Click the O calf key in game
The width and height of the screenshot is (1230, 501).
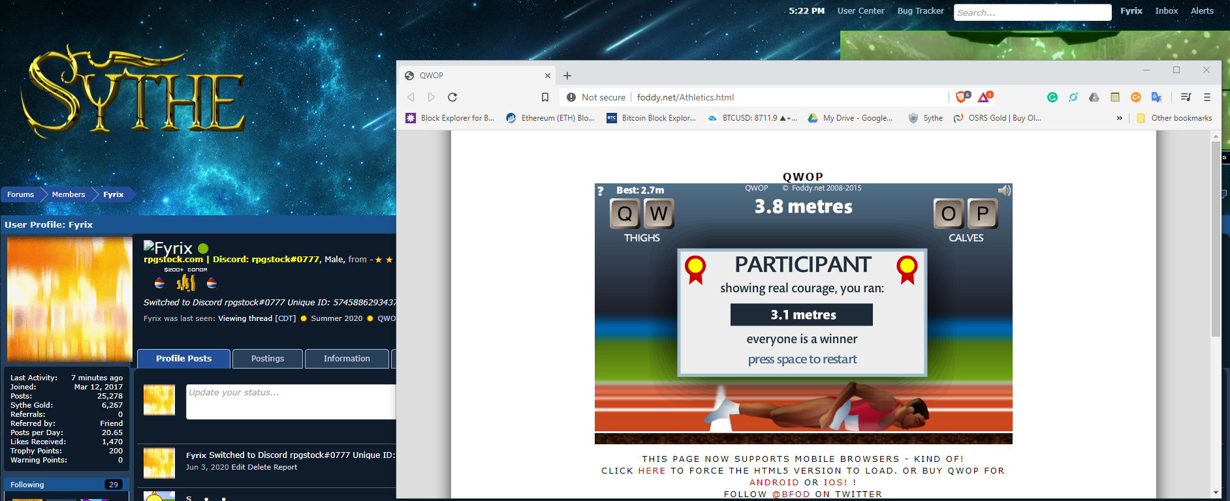point(949,213)
